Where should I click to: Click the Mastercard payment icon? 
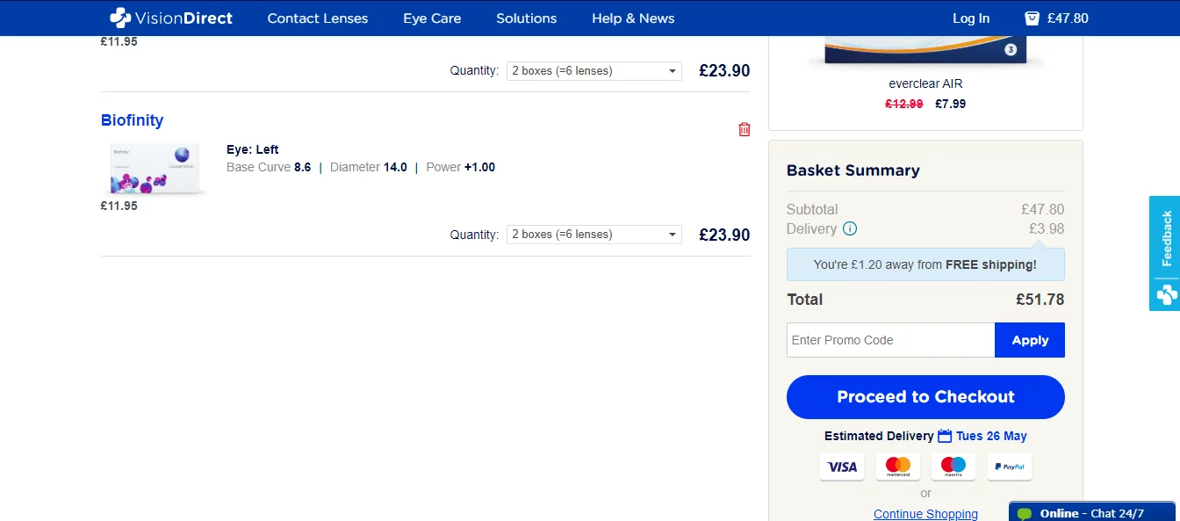898,467
